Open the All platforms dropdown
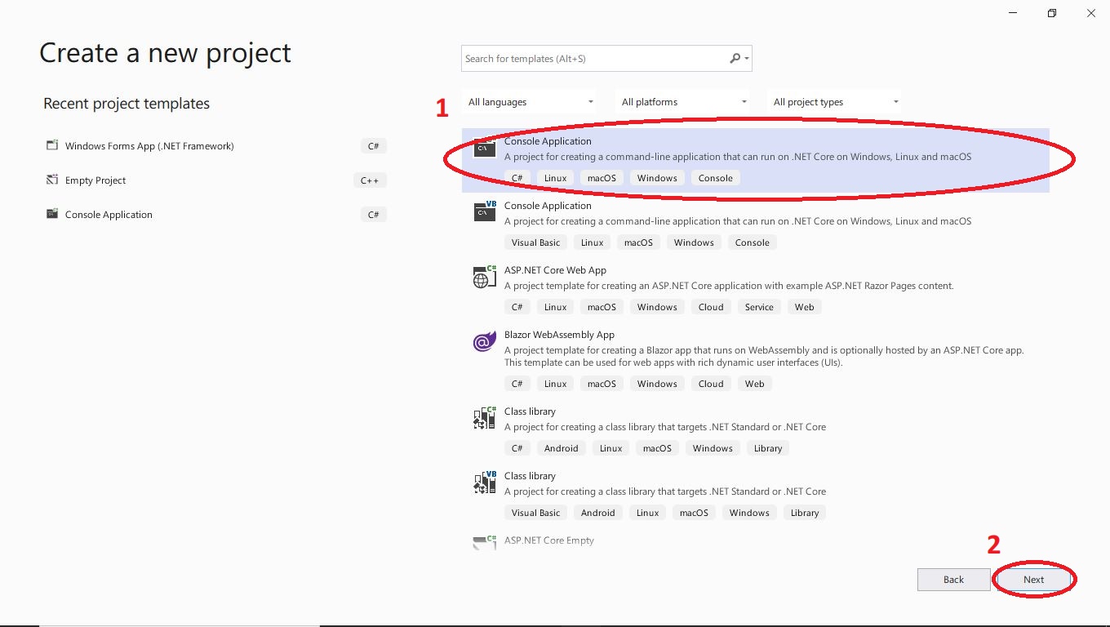Viewport: 1110px width, 627px height. (684, 102)
